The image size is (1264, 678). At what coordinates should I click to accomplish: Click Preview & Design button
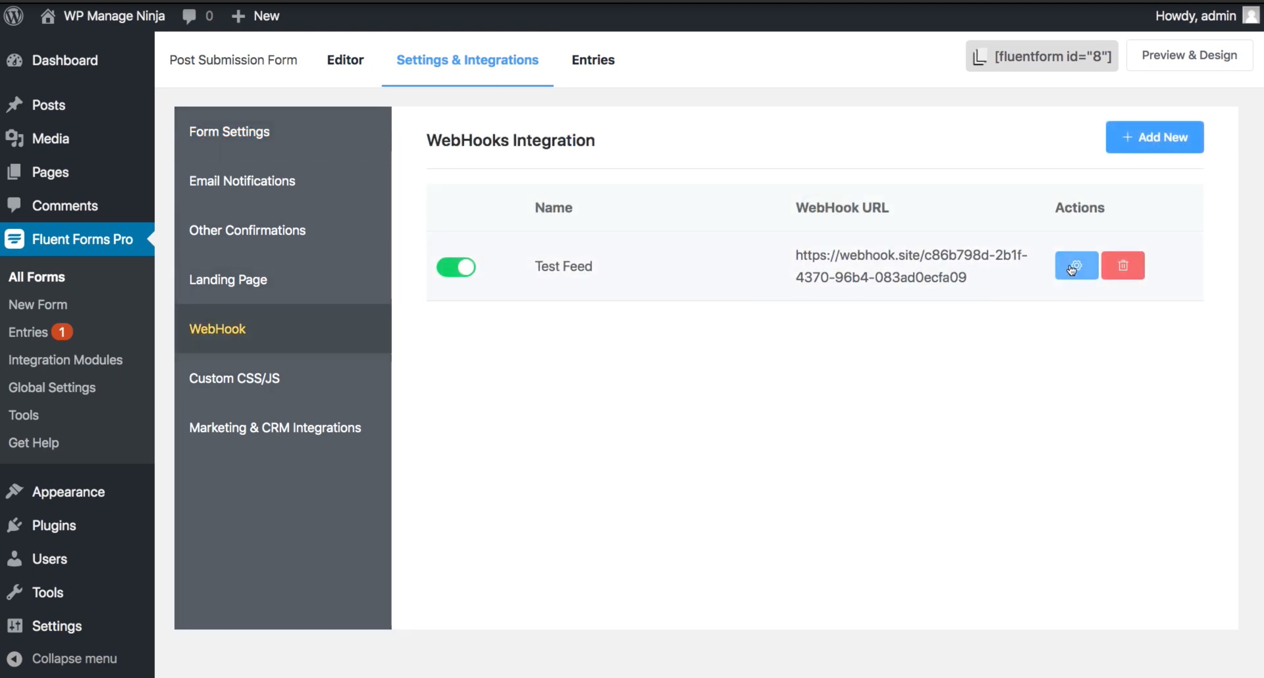click(x=1189, y=55)
